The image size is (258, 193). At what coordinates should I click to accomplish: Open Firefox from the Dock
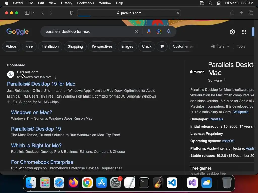coord(73,183)
